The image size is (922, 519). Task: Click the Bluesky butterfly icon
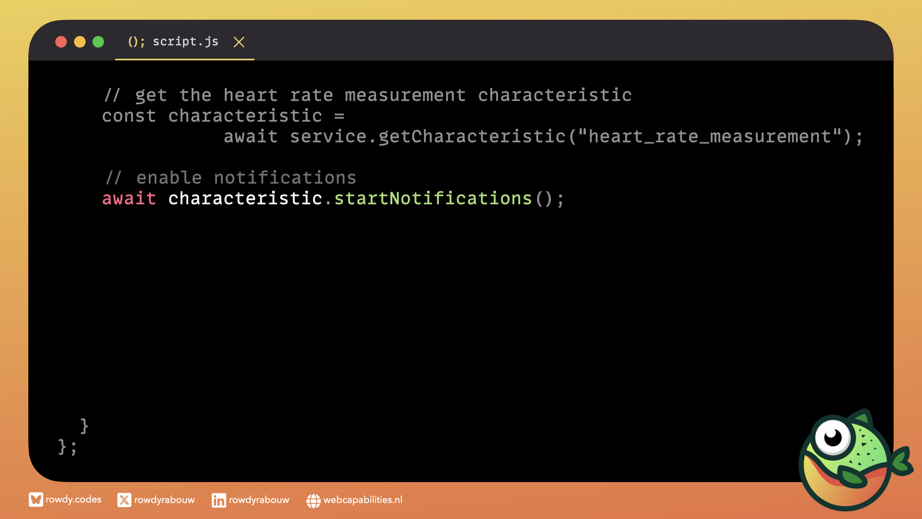36,500
